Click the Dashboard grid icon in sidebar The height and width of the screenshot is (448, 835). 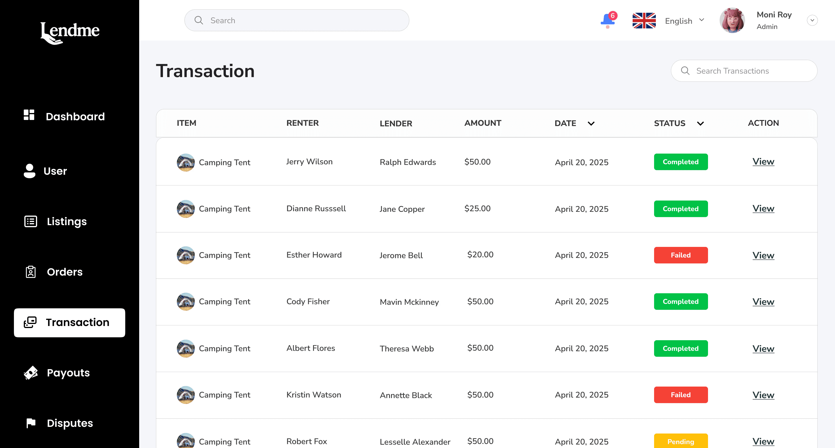(29, 115)
